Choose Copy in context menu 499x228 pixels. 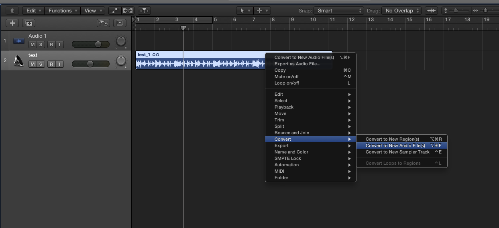311,71
